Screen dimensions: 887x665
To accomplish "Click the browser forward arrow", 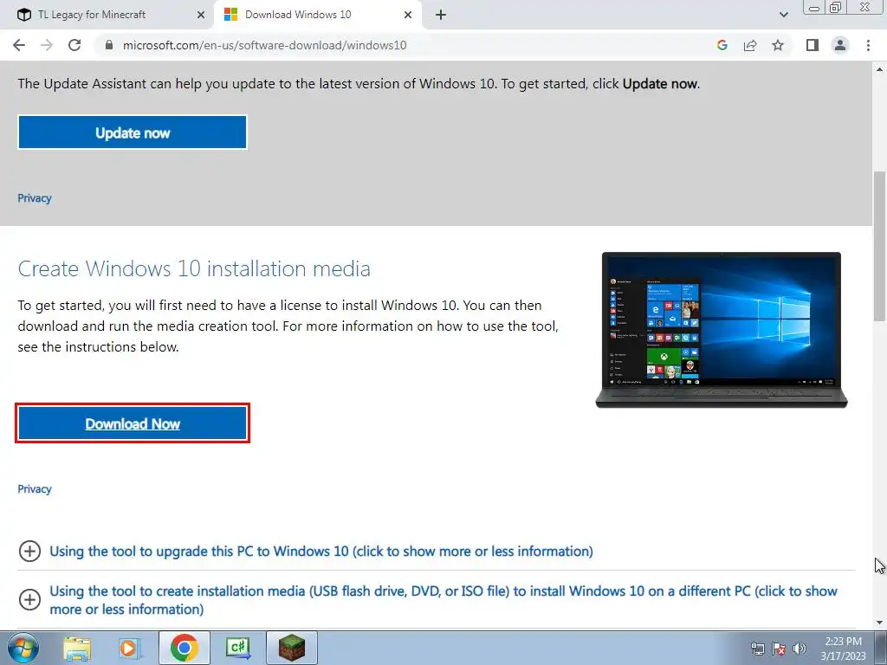I will [x=47, y=45].
